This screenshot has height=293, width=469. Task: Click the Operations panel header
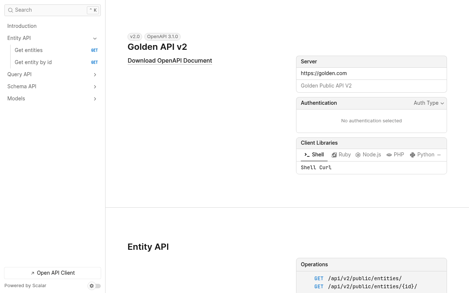tap(372, 265)
